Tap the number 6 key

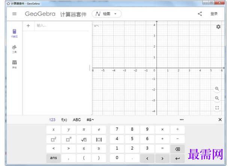point(147,139)
